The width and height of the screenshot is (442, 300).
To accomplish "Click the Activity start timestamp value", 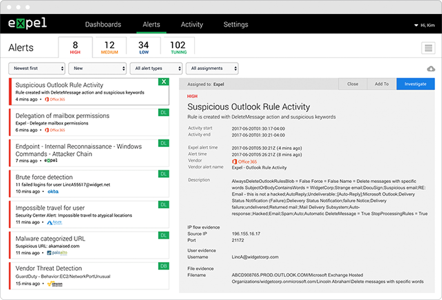I will point(258,129).
